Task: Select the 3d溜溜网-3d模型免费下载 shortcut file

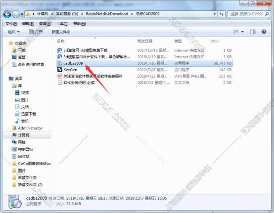Action: (86, 50)
